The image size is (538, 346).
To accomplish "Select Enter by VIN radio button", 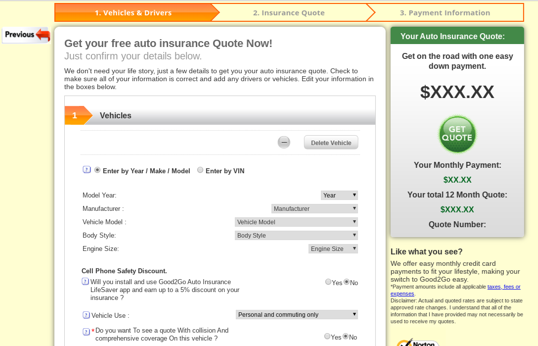I will click(200, 170).
